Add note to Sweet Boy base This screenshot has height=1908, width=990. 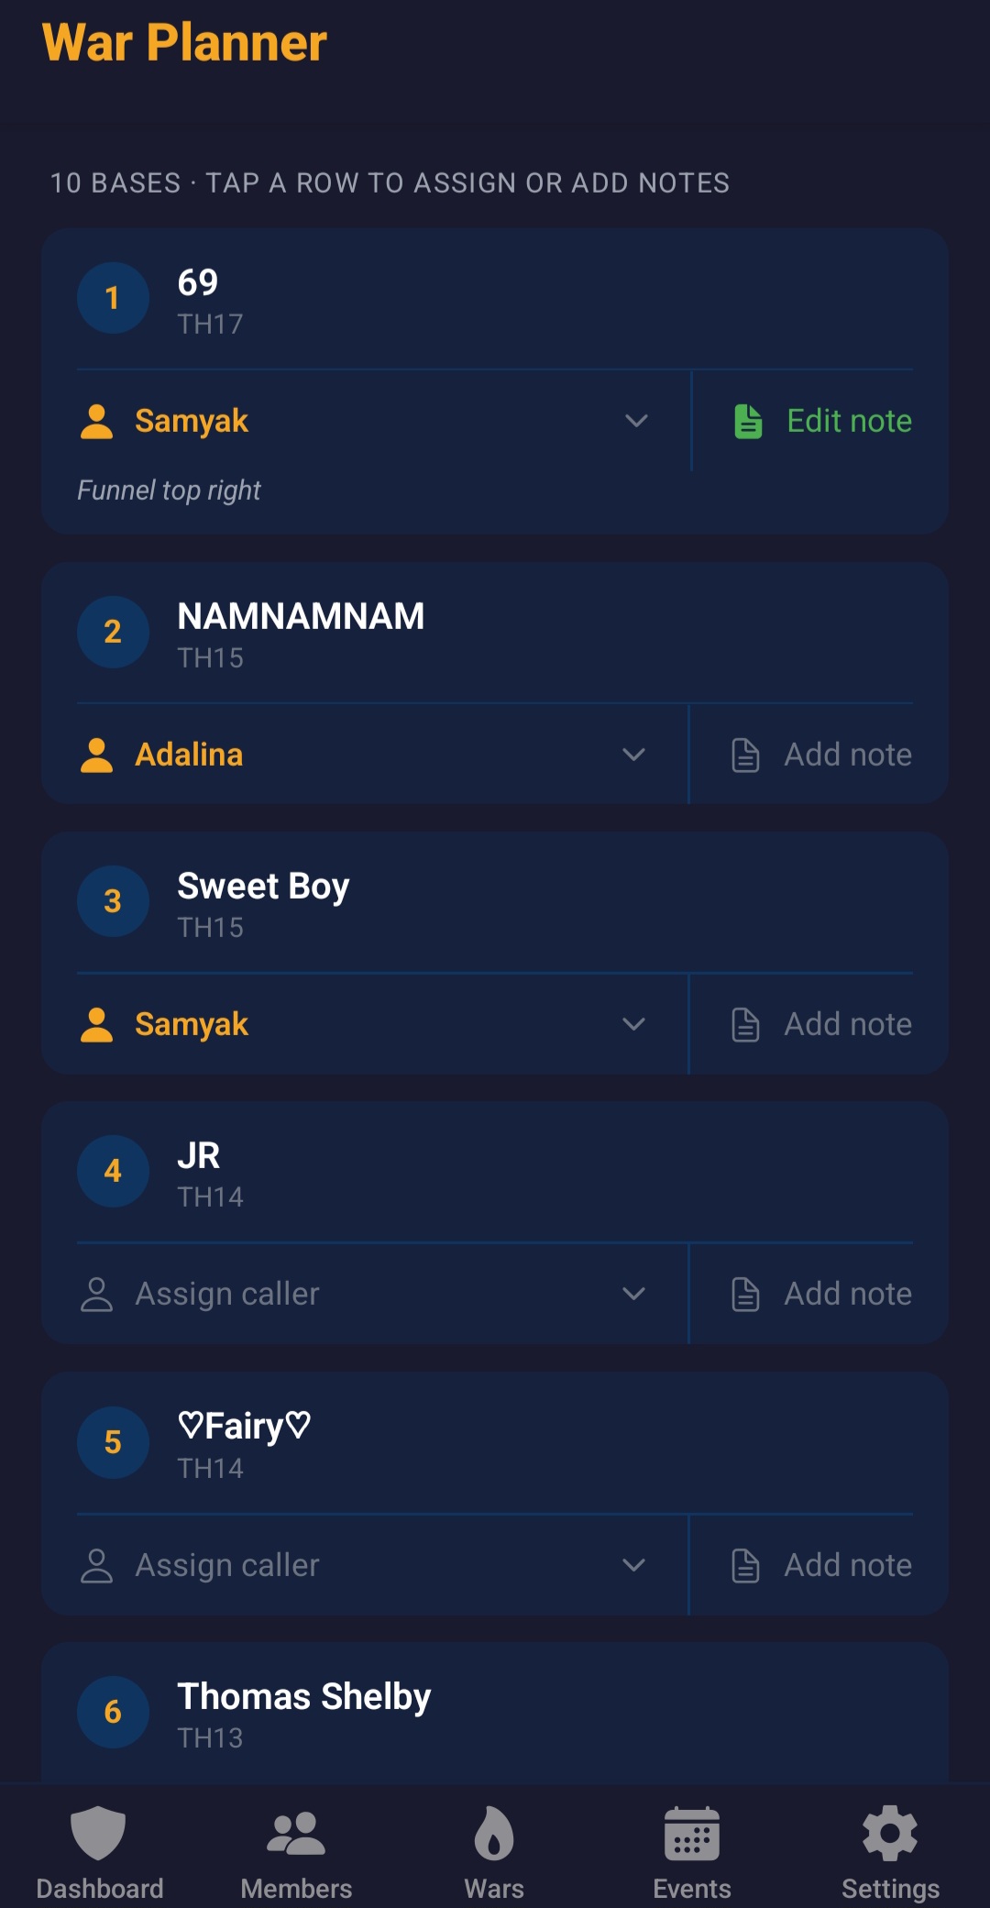coord(847,1024)
